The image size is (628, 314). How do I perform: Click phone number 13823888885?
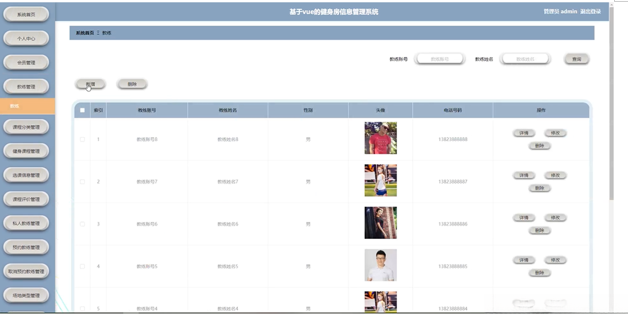(453, 266)
